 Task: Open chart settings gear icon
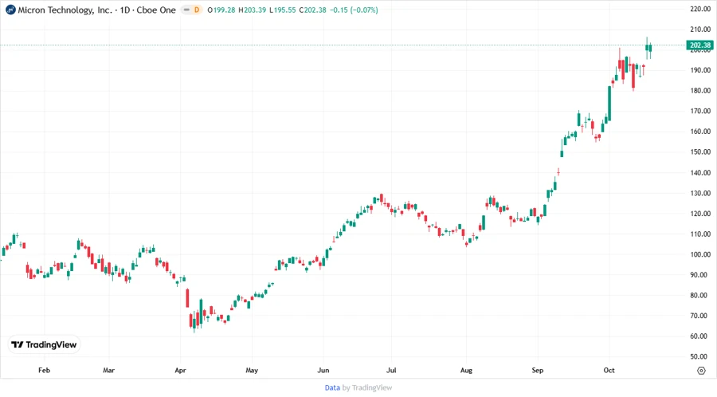click(x=701, y=371)
